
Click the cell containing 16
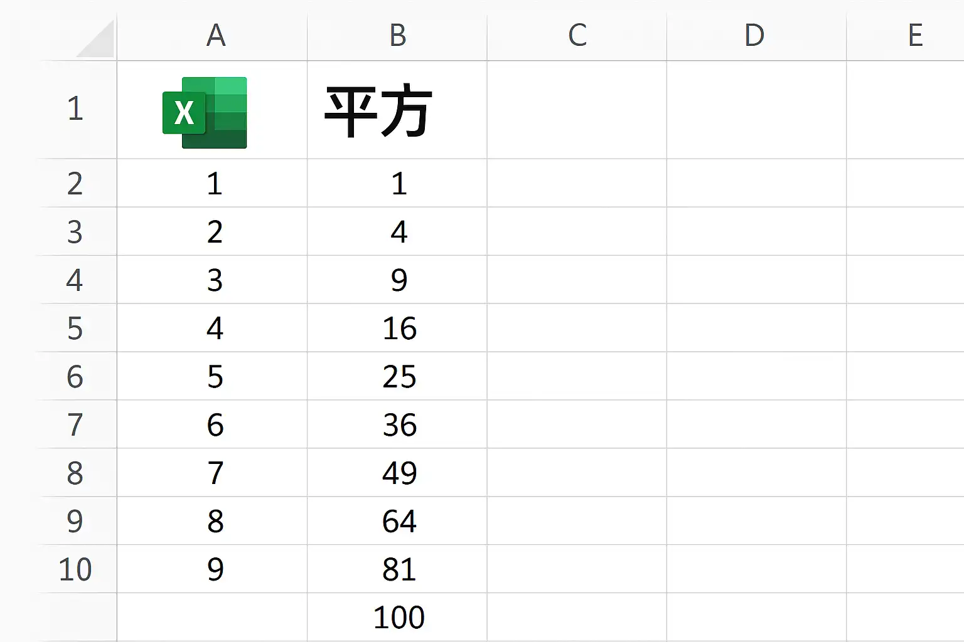click(399, 328)
